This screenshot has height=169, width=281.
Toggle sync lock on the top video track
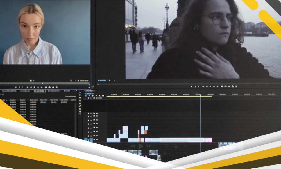tap(94, 114)
